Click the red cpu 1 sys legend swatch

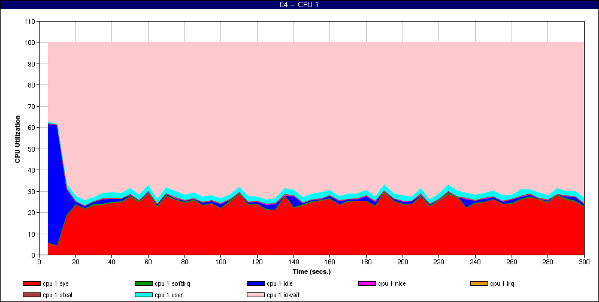click(31, 283)
